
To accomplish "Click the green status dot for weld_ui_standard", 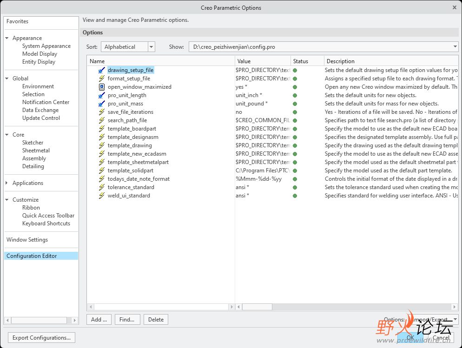I will point(295,196).
